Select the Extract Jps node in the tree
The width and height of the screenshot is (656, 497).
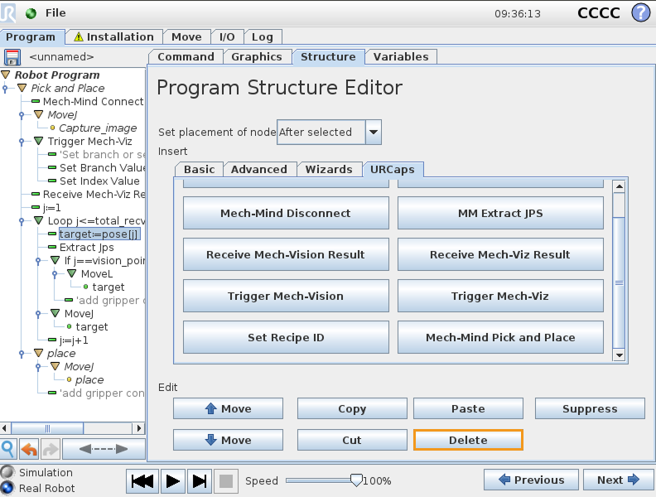(x=86, y=248)
